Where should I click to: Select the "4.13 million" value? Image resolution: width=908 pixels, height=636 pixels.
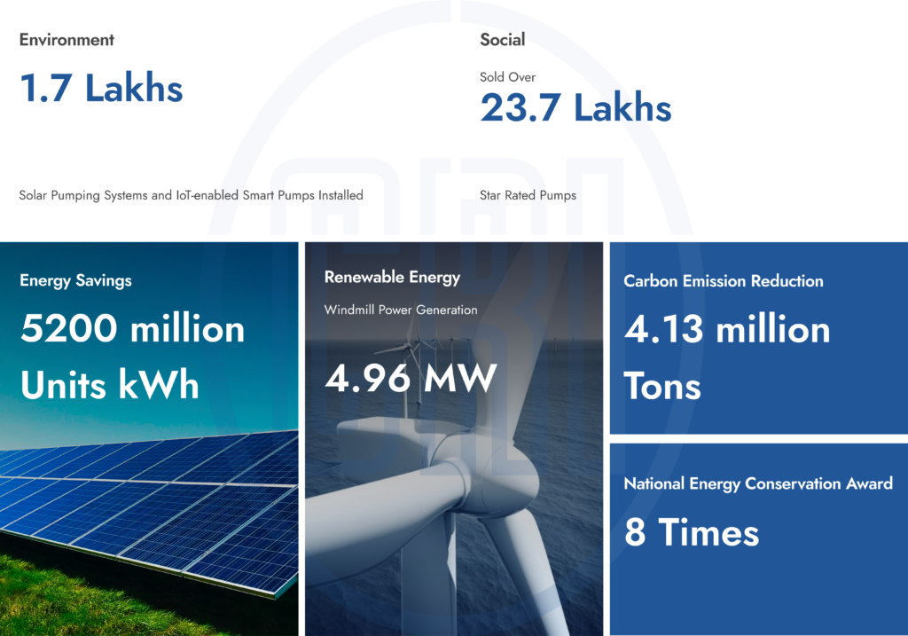click(727, 329)
